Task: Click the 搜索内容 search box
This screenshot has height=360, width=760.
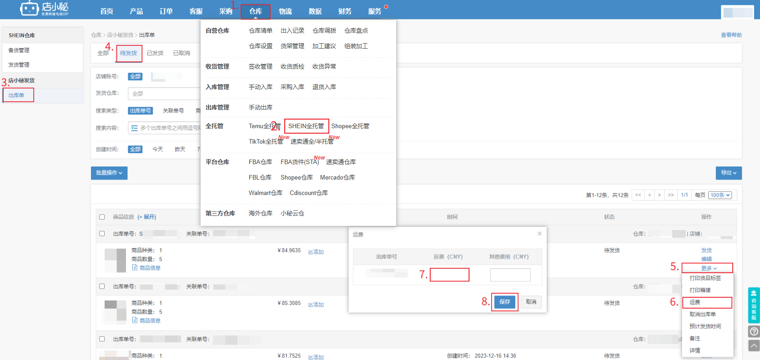Action: coord(165,128)
